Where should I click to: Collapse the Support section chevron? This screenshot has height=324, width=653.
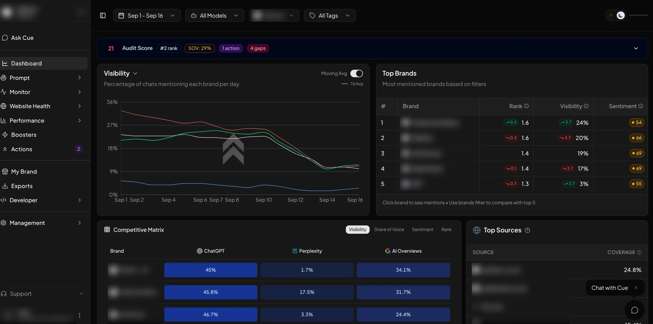click(81, 294)
